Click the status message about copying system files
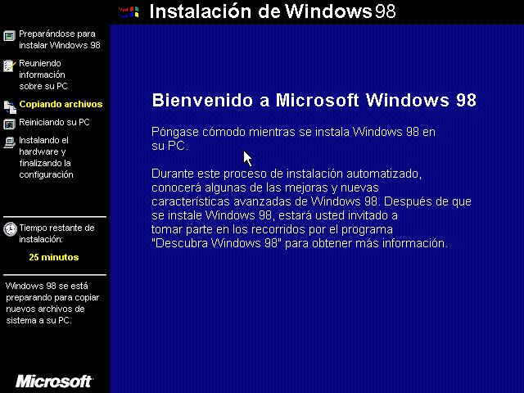 (52, 303)
